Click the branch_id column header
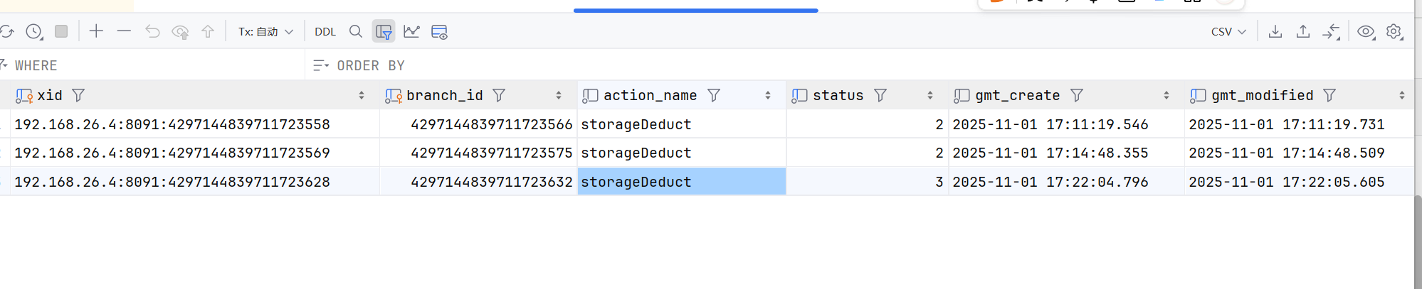Viewport: 1422px width, 289px height. point(444,95)
